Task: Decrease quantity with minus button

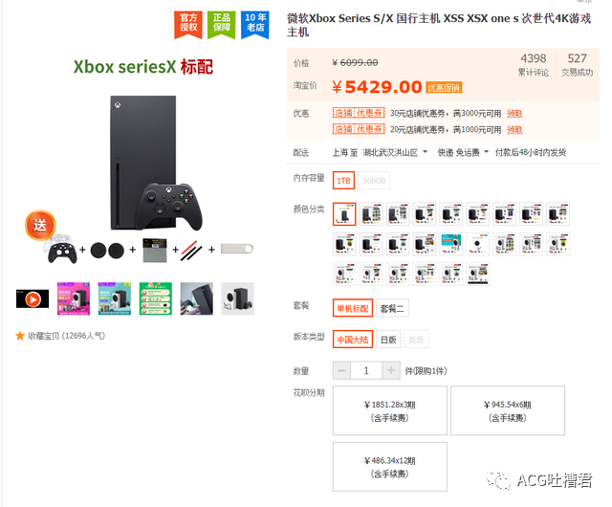Action: [341, 370]
